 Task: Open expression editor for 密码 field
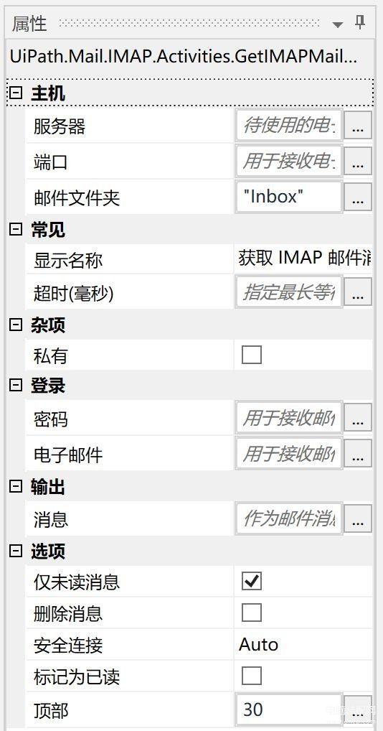(358, 417)
